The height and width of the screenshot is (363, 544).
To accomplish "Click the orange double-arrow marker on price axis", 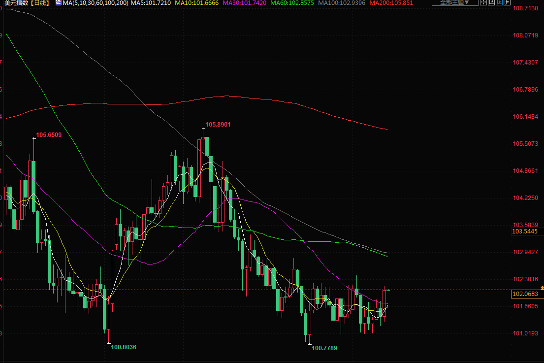I will tap(542, 287).
